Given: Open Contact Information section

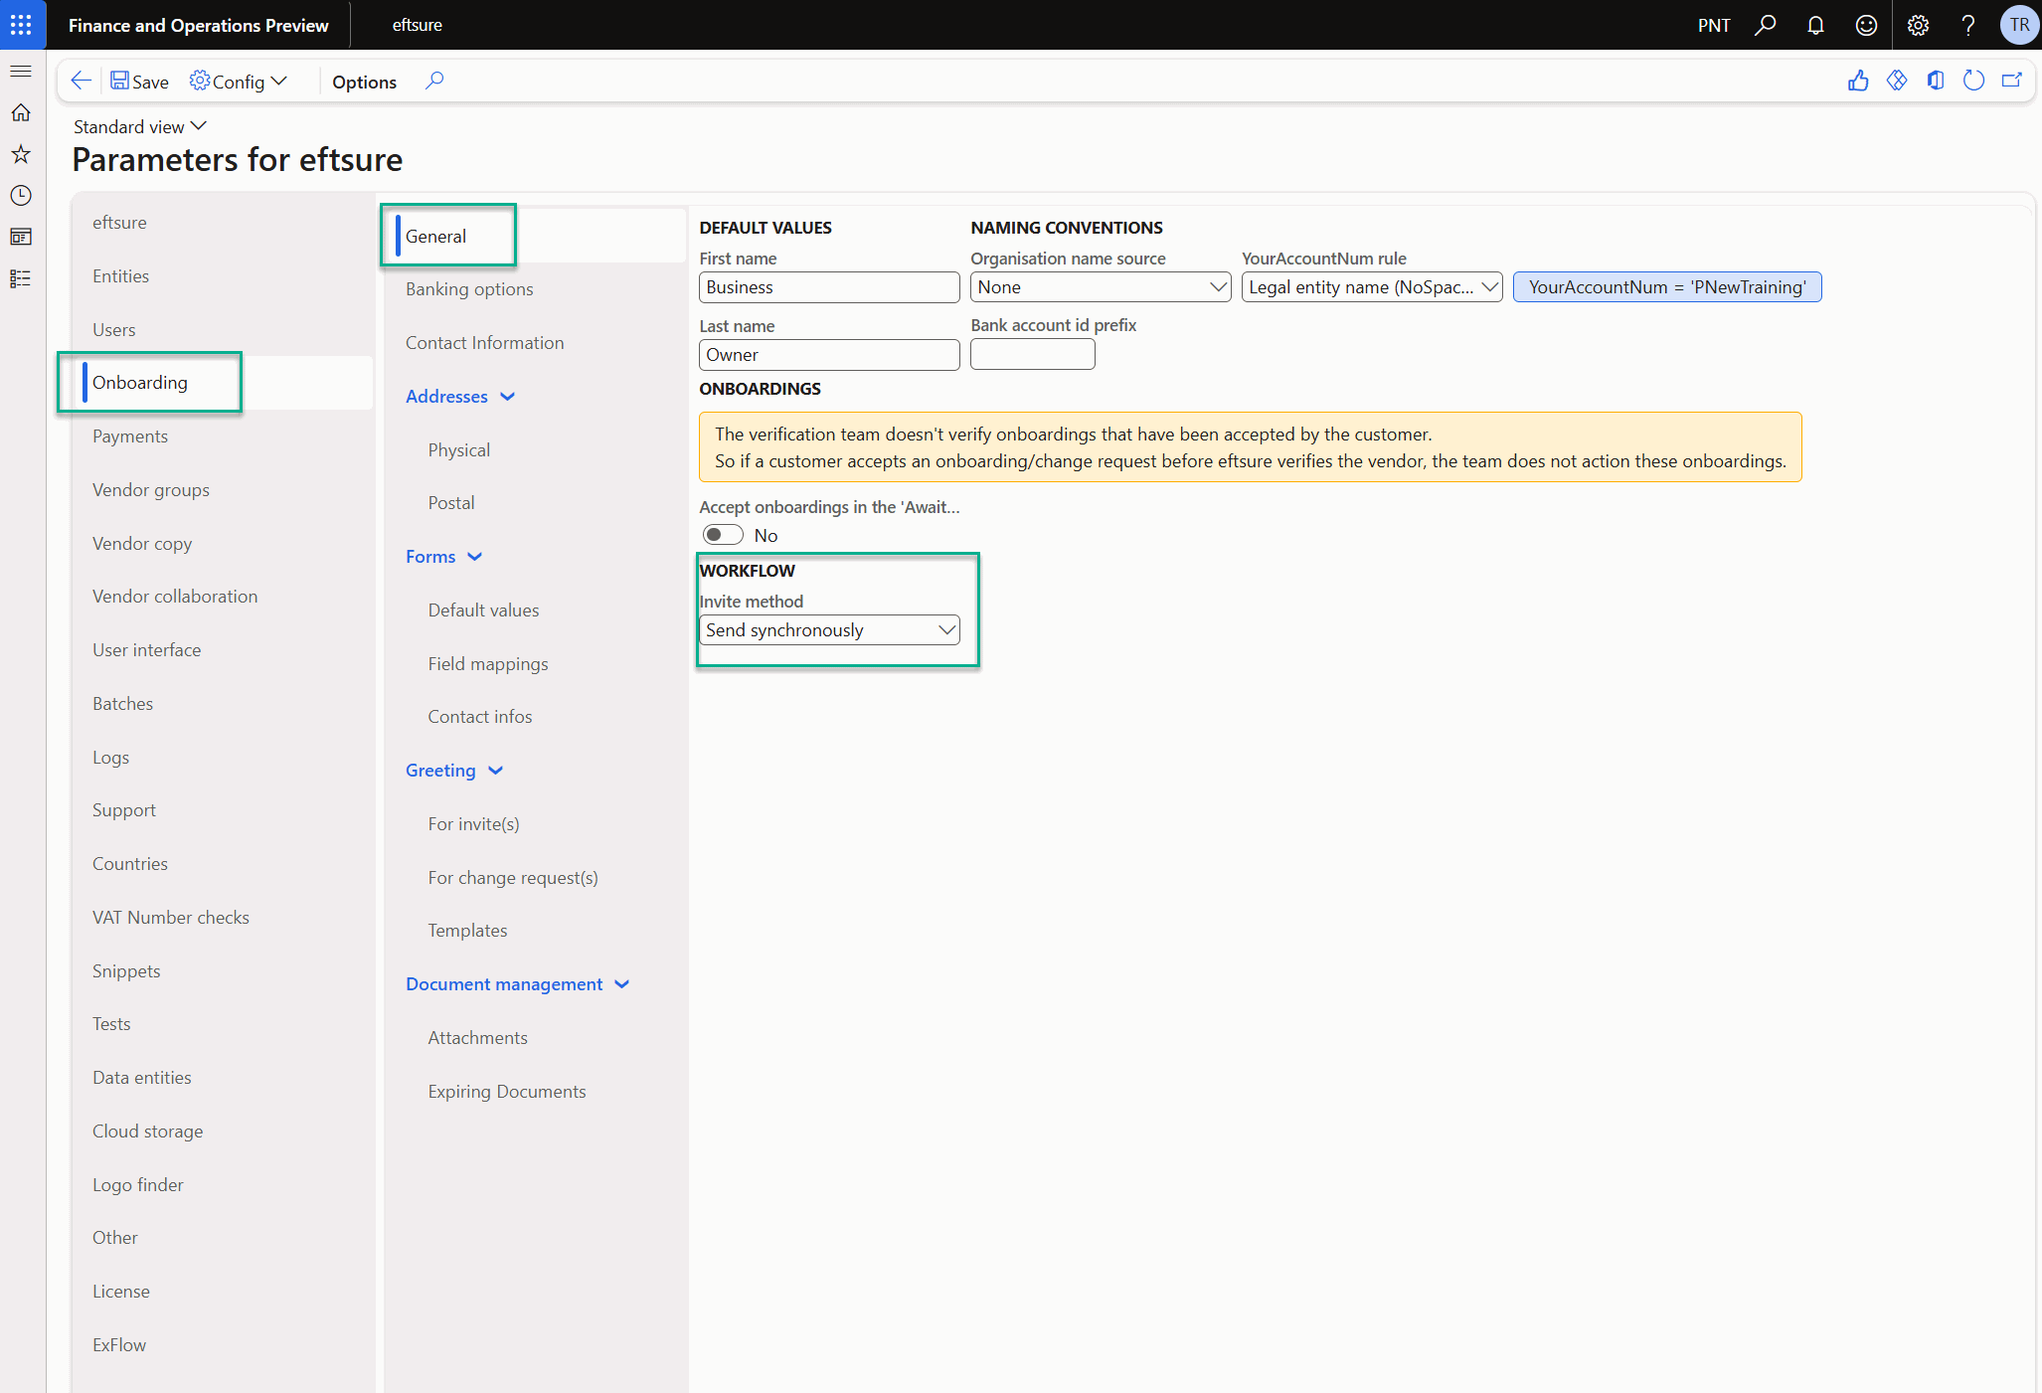Looking at the screenshot, I should click(x=485, y=343).
